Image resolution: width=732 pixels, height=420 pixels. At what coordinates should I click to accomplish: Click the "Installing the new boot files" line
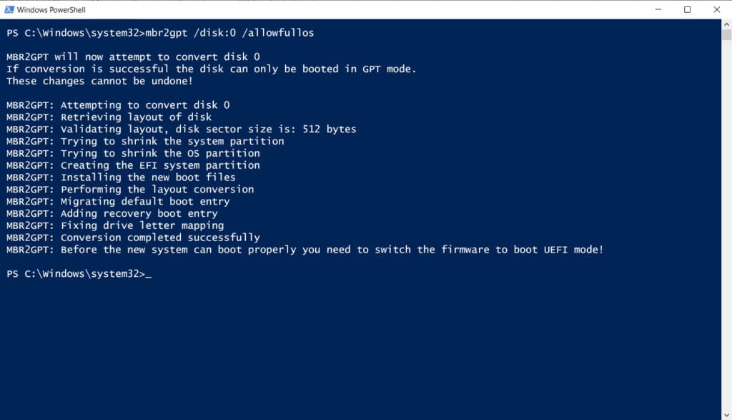pyautogui.click(x=148, y=177)
